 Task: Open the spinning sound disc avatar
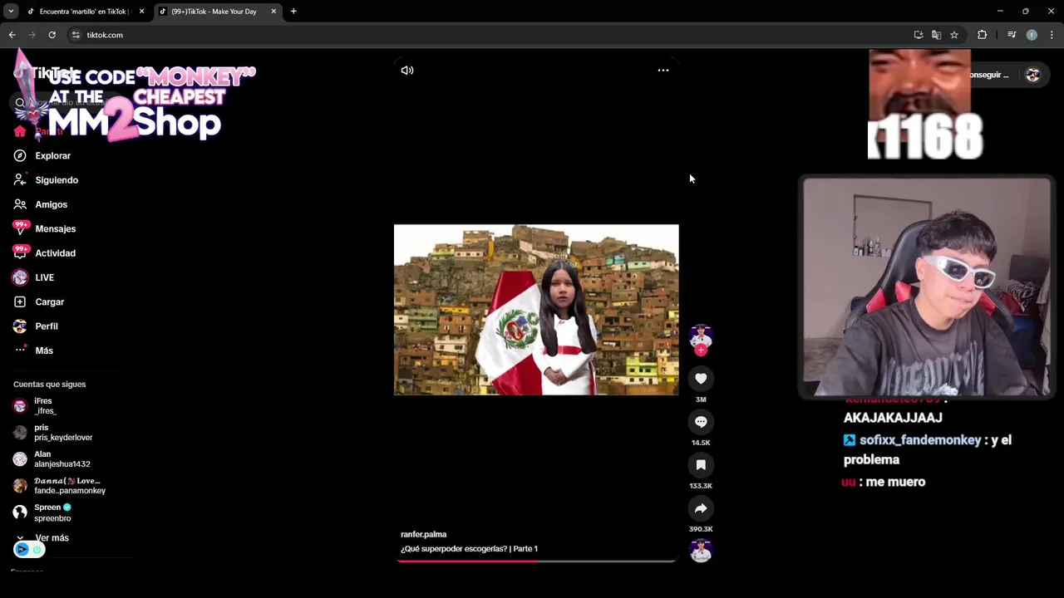point(701,551)
